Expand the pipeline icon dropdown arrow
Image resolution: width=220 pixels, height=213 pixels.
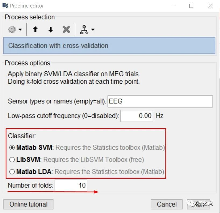click(93, 30)
